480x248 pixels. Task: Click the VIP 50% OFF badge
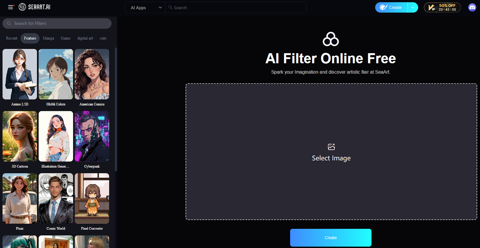point(442,7)
